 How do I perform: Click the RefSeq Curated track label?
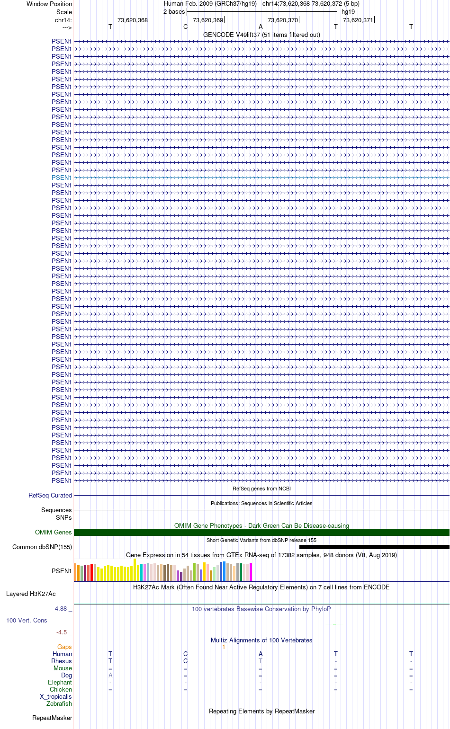coord(50,495)
